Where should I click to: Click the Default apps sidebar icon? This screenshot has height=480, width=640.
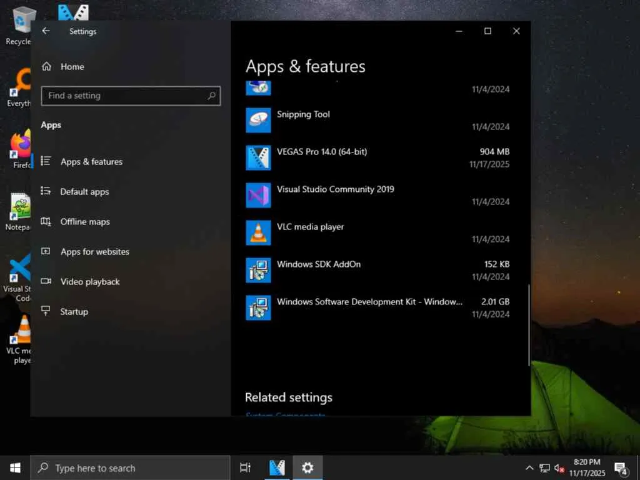(46, 191)
